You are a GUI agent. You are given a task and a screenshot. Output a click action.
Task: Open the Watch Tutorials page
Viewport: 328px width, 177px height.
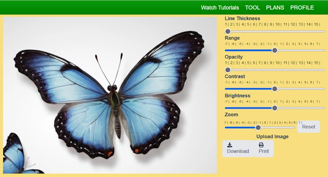220,8
